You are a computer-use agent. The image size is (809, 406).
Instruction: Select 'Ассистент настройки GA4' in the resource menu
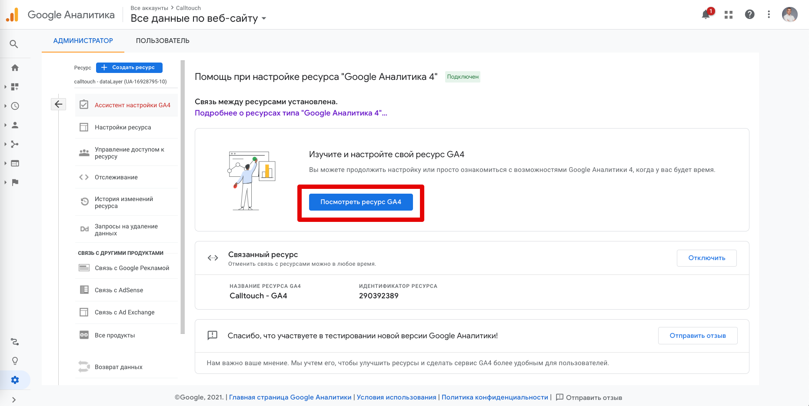pyautogui.click(x=132, y=105)
